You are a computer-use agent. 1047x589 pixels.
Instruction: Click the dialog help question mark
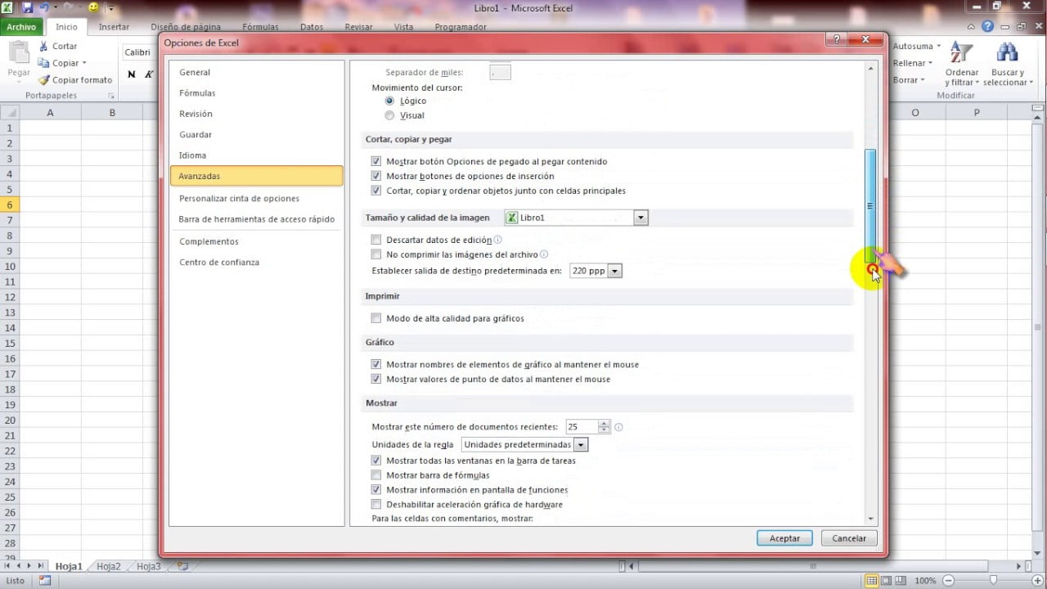(837, 38)
